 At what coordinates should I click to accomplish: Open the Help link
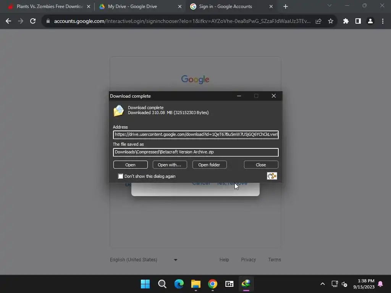click(x=224, y=259)
